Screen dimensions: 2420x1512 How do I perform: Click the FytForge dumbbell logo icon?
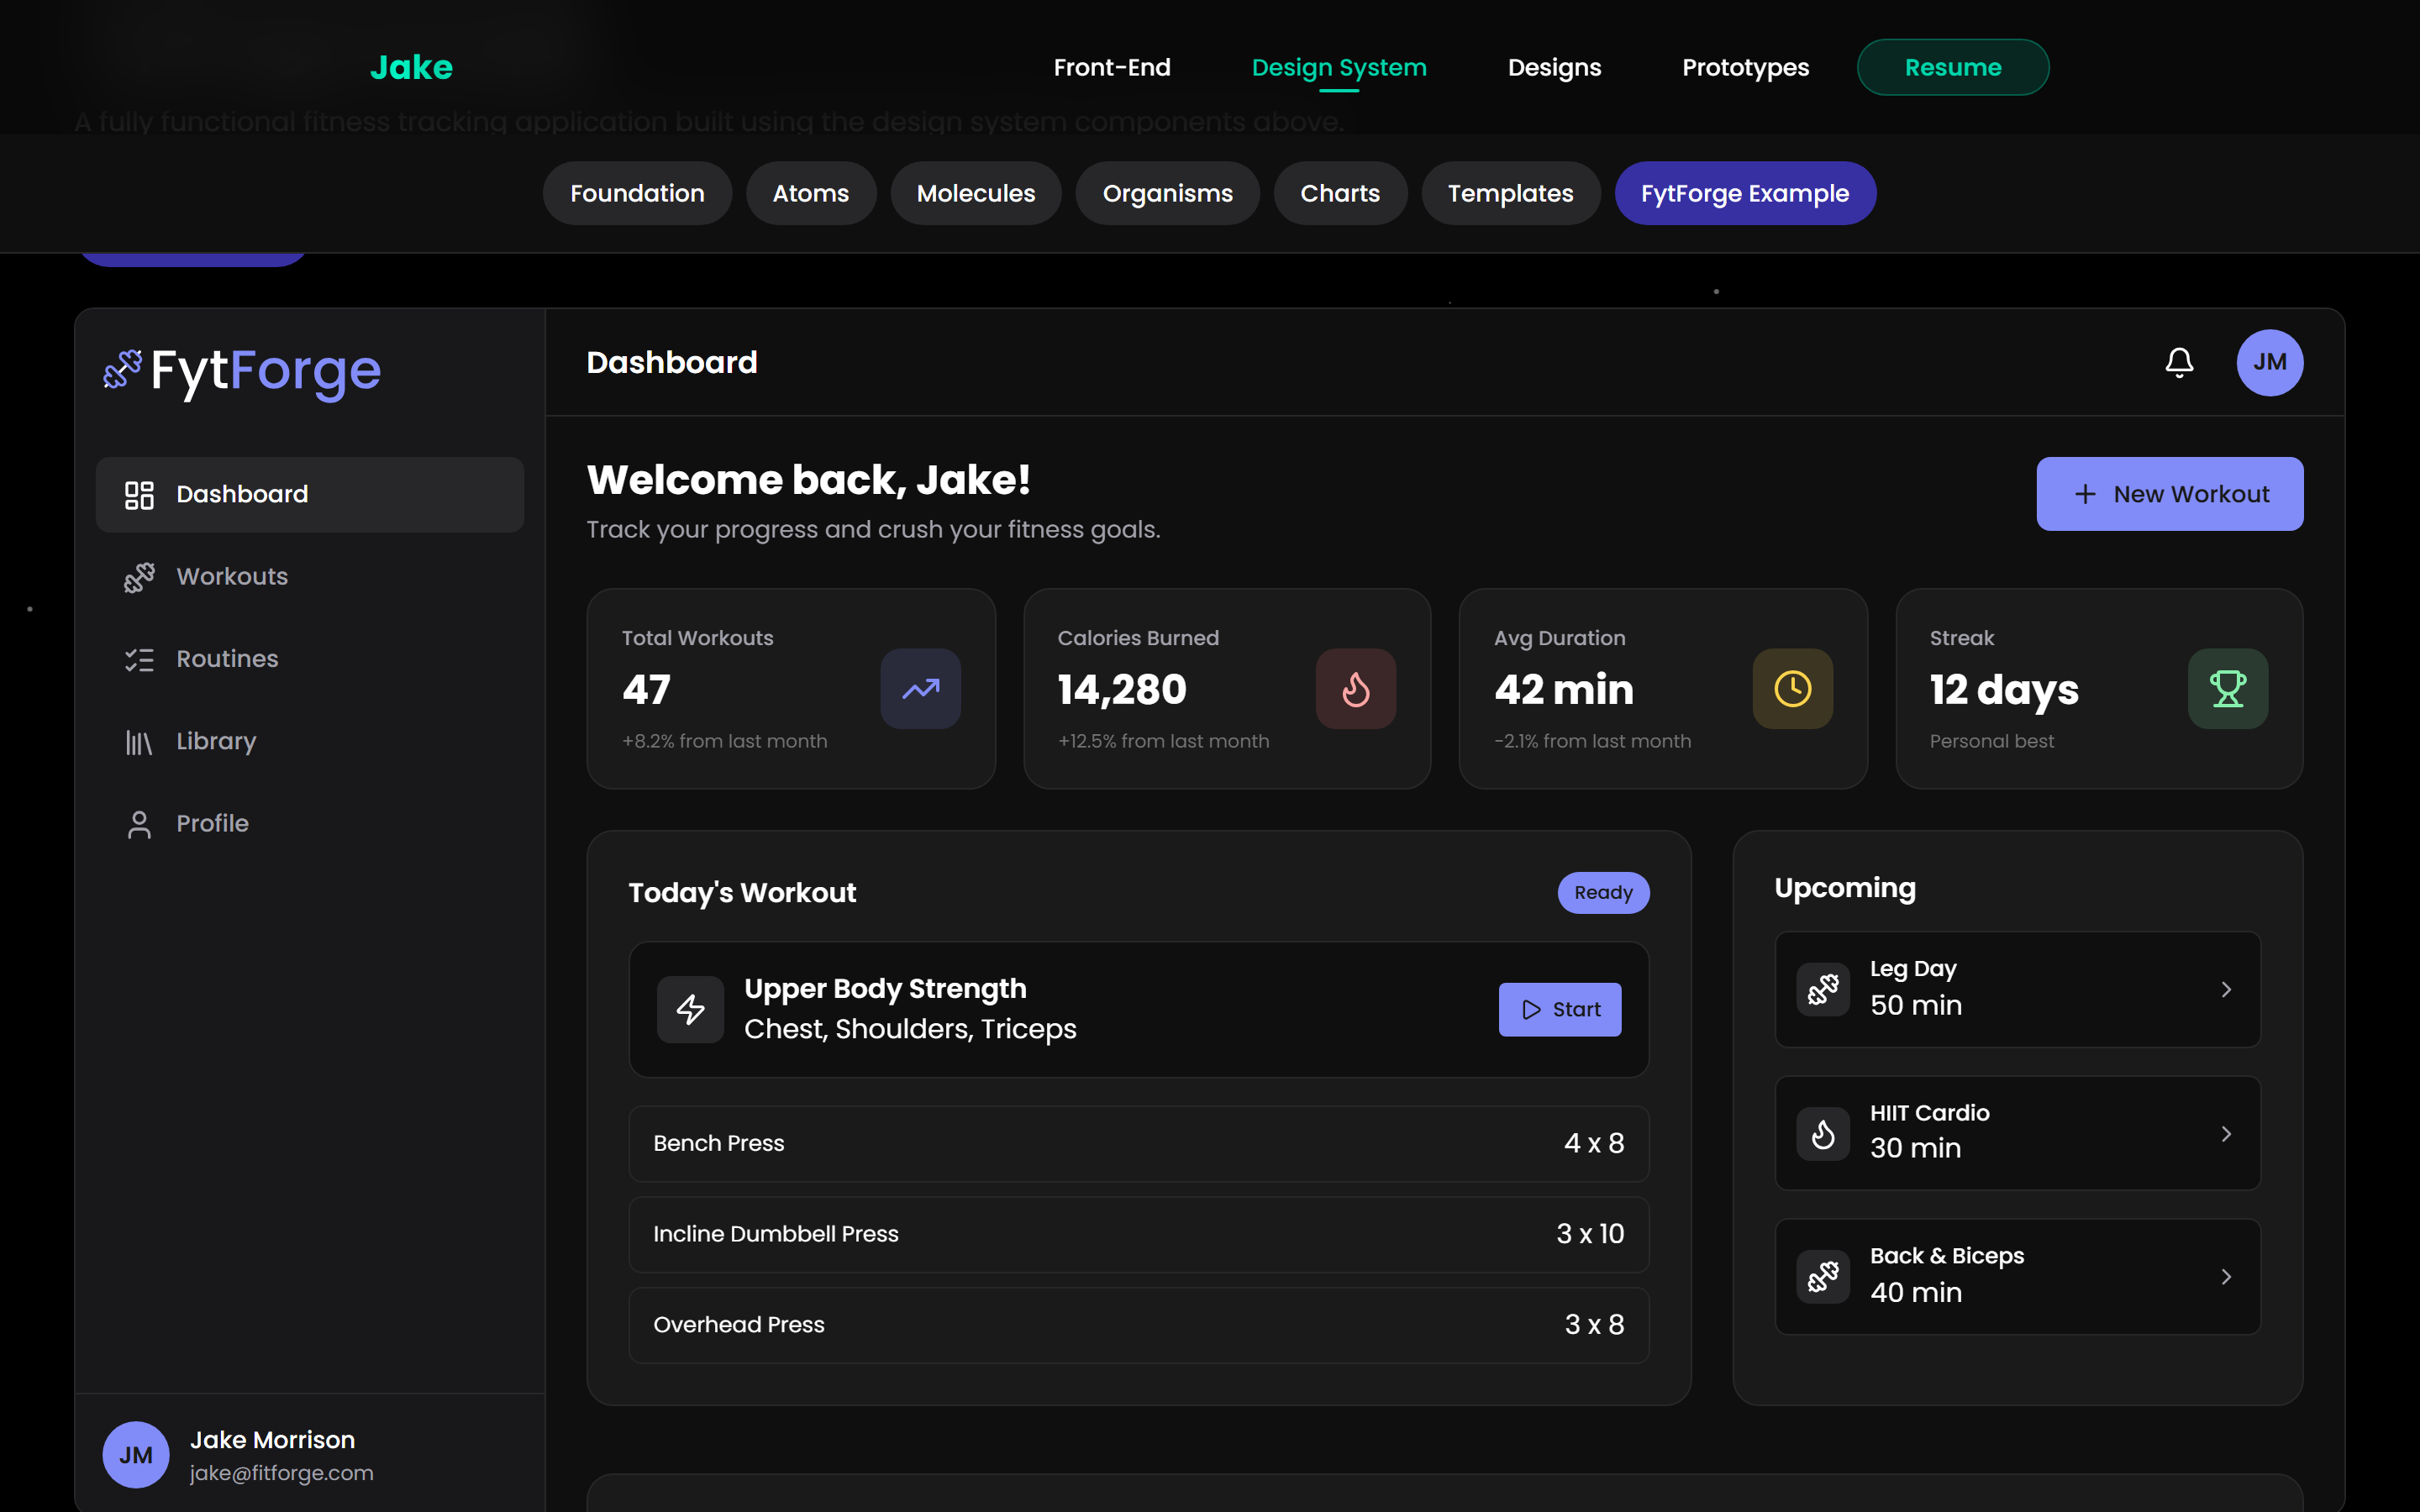click(x=123, y=370)
